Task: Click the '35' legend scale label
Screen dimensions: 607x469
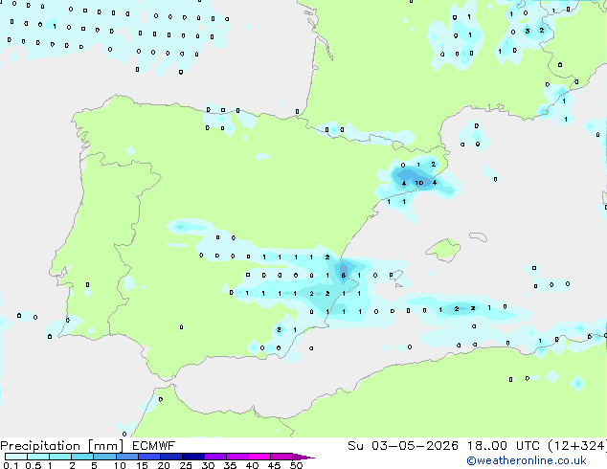Action: coord(230,465)
